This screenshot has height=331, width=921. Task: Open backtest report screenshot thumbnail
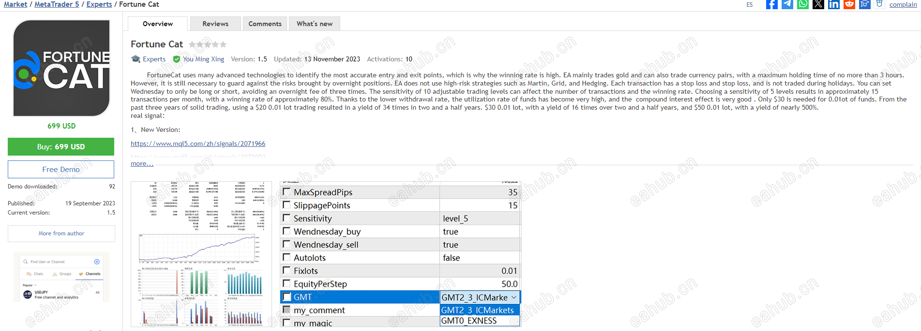click(x=201, y=254)
